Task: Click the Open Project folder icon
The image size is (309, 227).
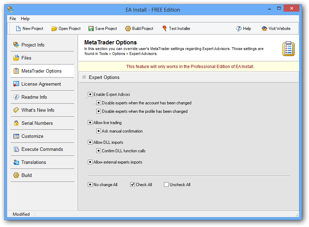Action: pyautogui.click(x=54, y=29)
